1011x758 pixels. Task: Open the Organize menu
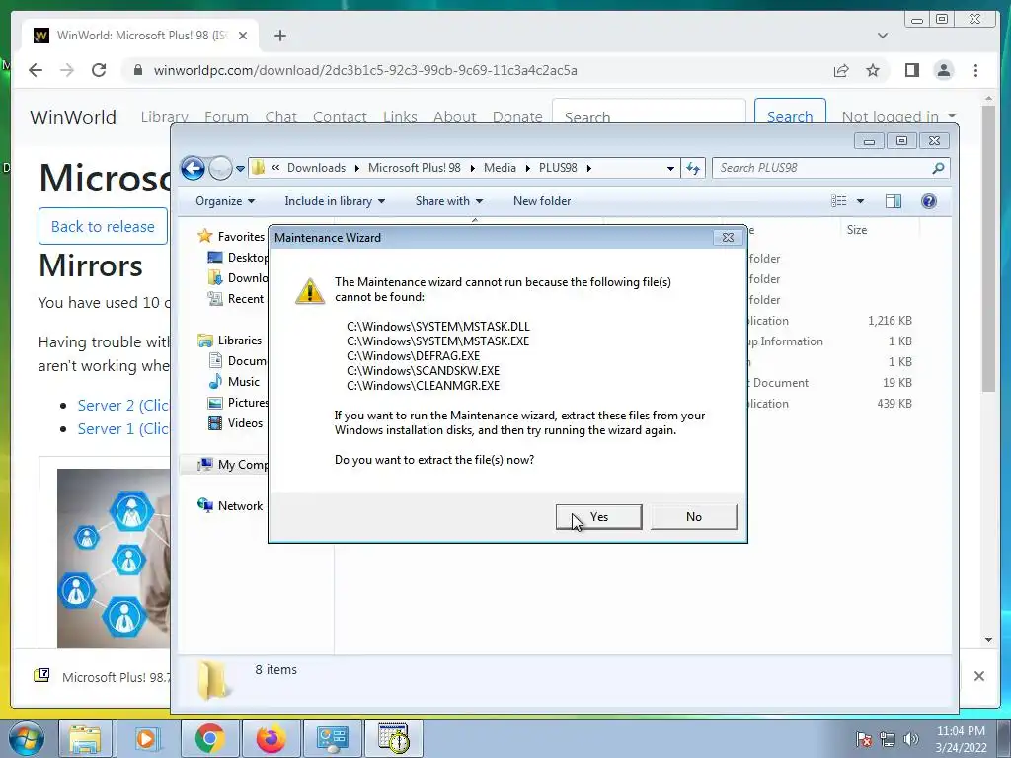[x=225, y=201]
